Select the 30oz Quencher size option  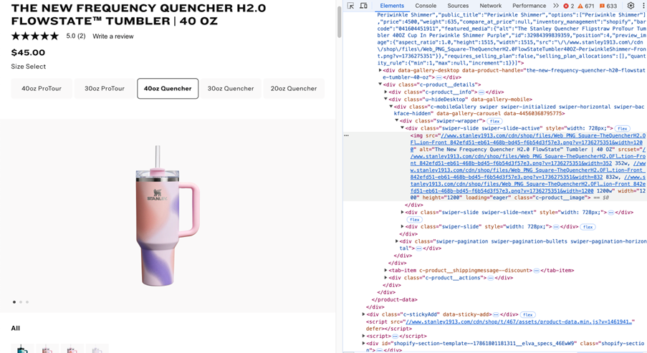click(x=231, y=89)
